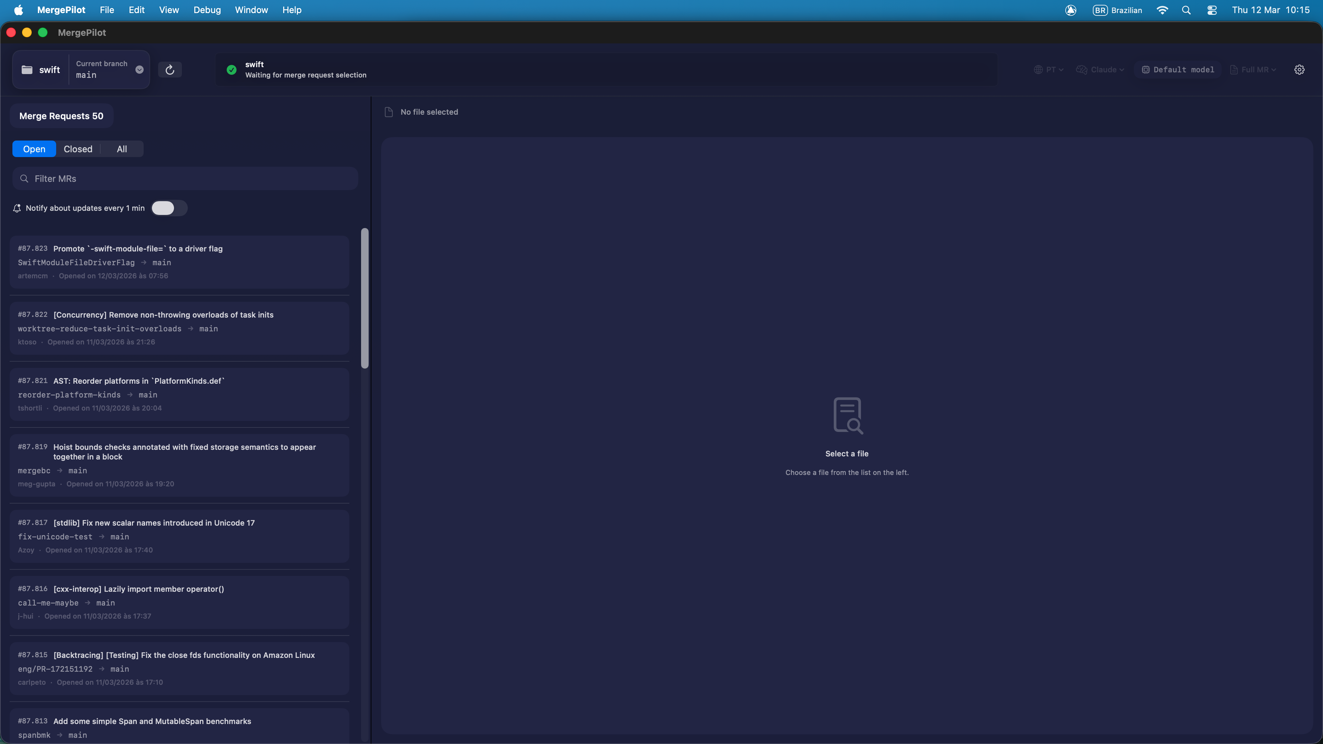1323x744 pixels.
Task: Select the Unicode 17 scalar names merge request
Action: [179, 536]
